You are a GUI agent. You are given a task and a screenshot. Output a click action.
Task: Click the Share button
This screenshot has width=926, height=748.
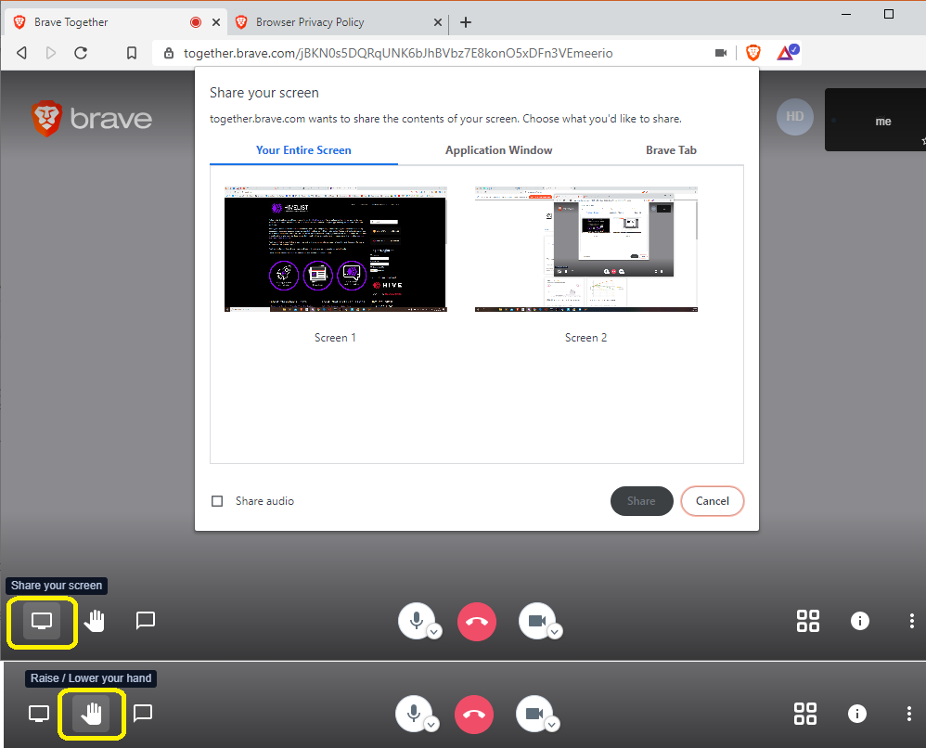[x=641, y=501]
